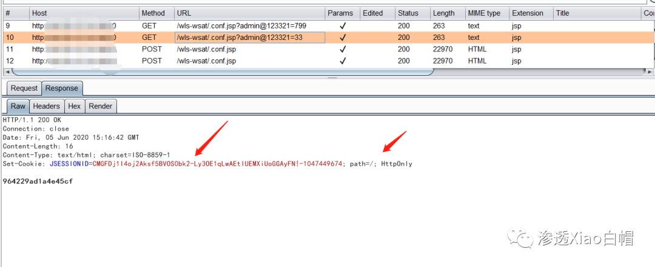This screenshot has height=267, width=655.
Task: Select the Raw view tab
Action: coord(18,107)
